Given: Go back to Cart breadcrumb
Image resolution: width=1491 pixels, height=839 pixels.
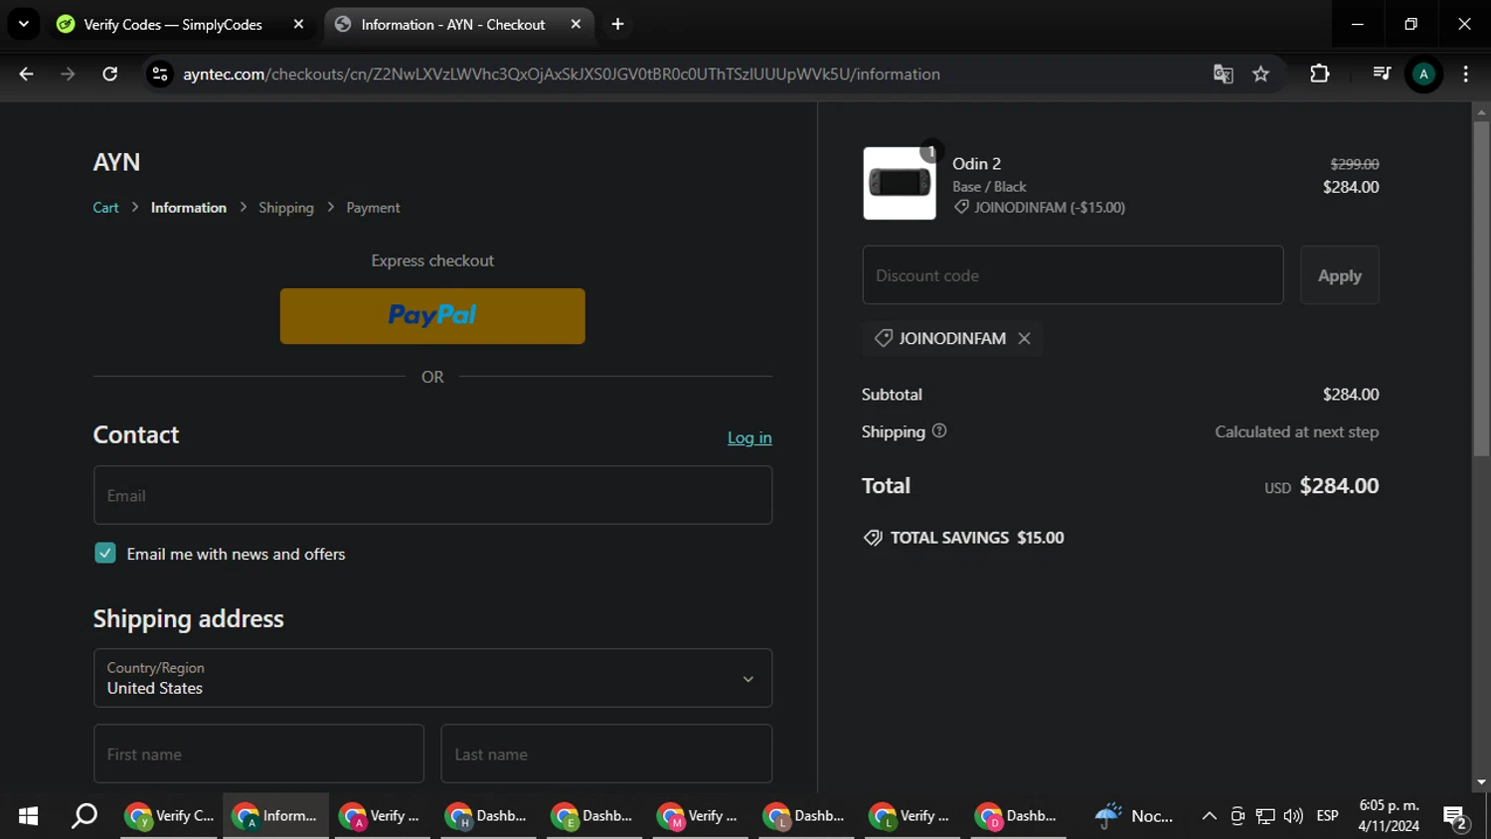Looking at the screenshot, I should [x=105, y=208].
